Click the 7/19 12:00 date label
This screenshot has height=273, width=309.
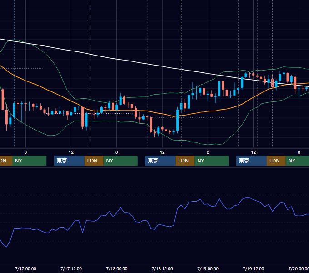[x=254, y=268]
